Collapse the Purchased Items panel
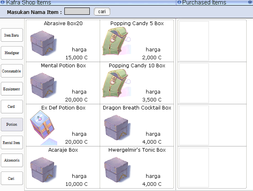253x191 pixels. pos(179,2)
